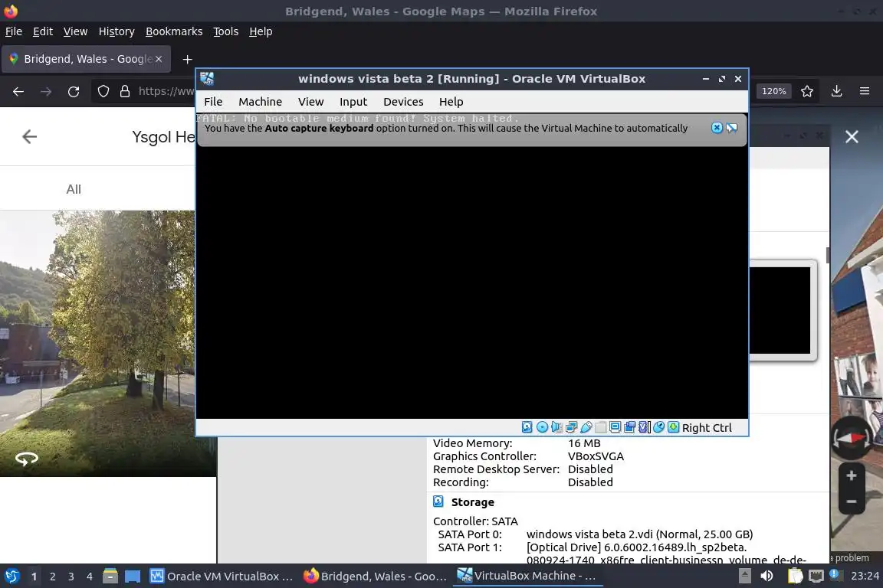The height and width of the screenshot is (588, 883).
Task: Click the Firefox tracking protection shield icon
Action: click(x=103, y=91)
